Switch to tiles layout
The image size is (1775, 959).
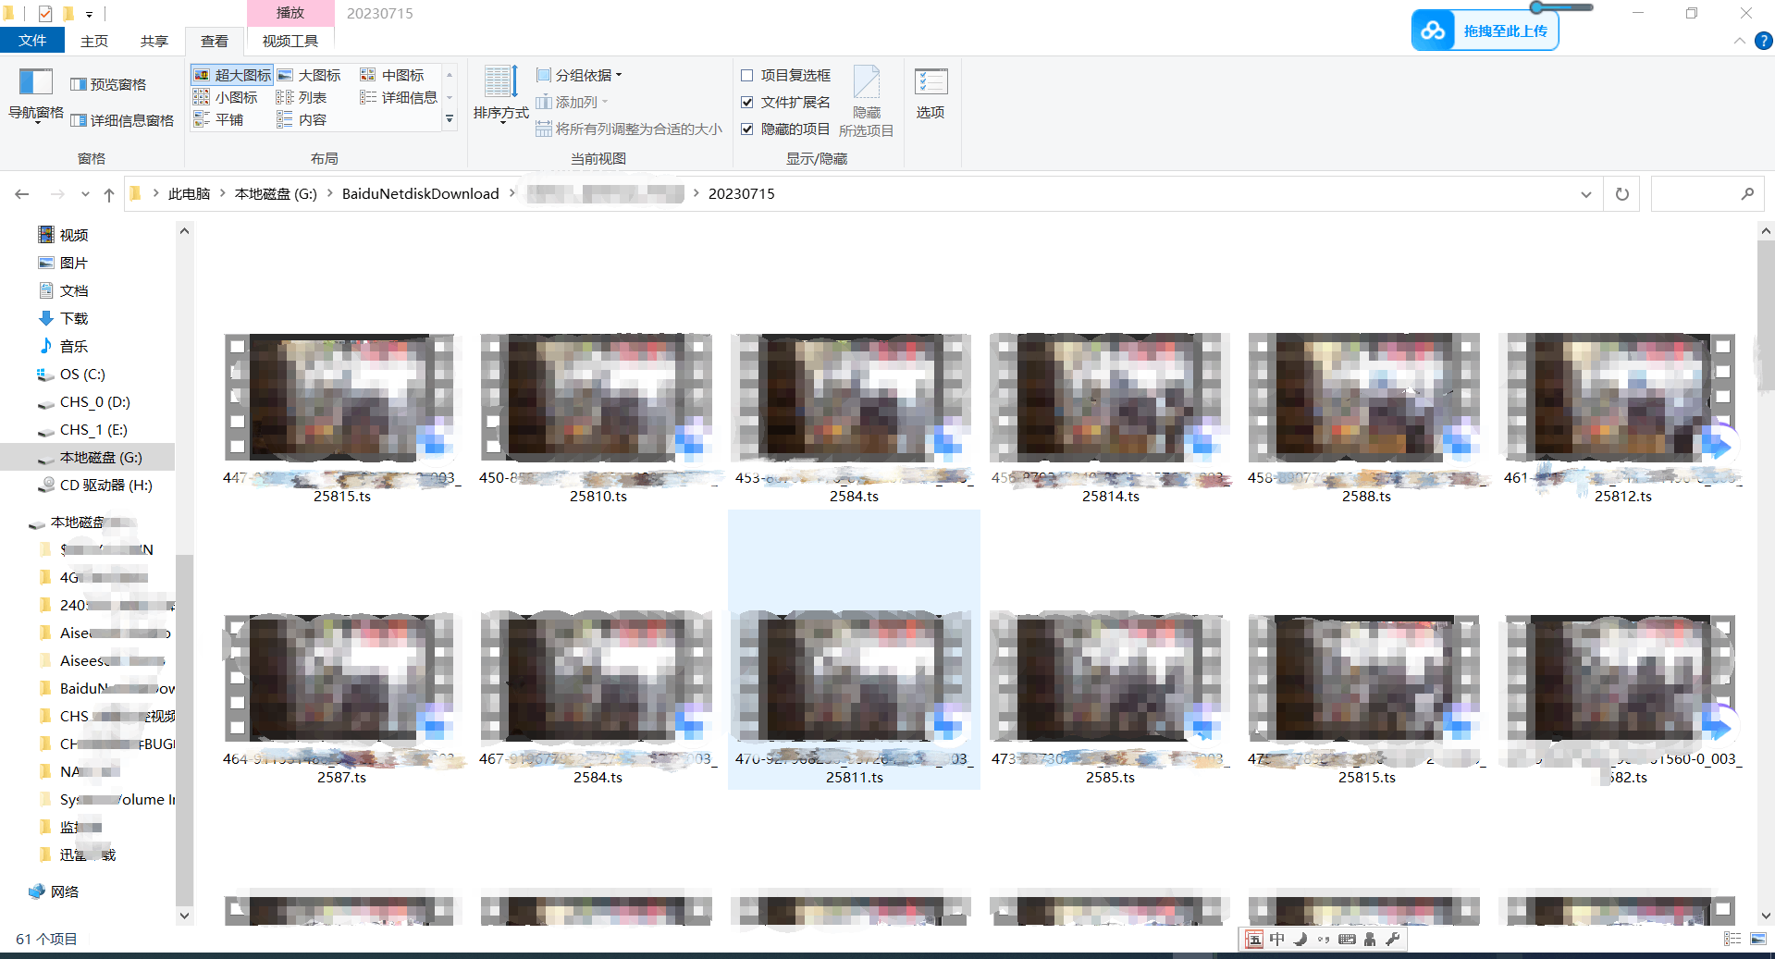tap(219, 119)
